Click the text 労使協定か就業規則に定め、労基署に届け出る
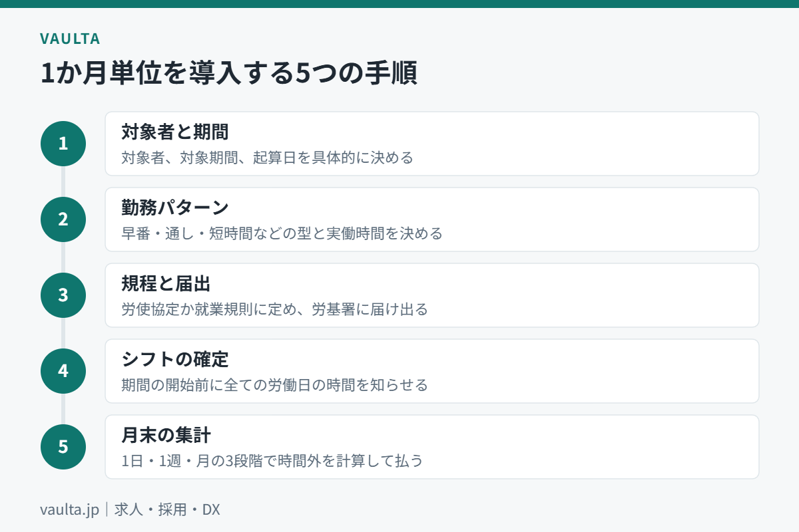Viewport: 799px width, 532px height. coord(274,310)
